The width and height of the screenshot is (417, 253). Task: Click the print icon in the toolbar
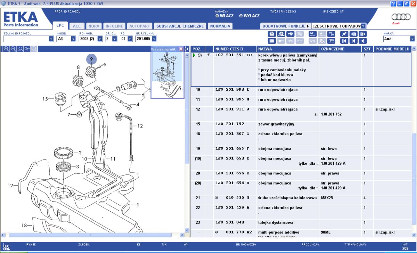click(271, 34)
